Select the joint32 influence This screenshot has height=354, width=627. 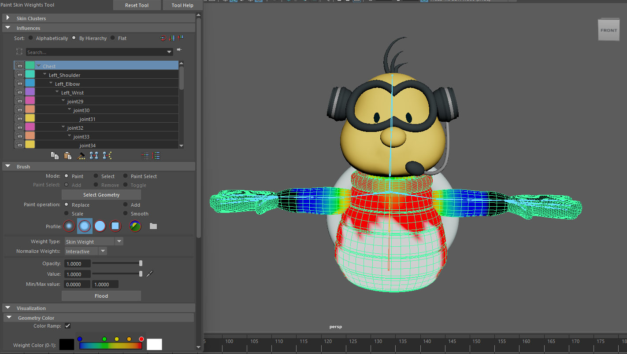[75, 128]
